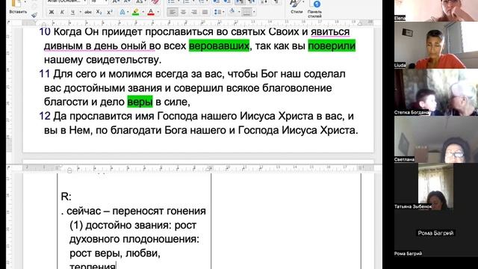
Task: Align text right
Action: click(x=194, y=12)
